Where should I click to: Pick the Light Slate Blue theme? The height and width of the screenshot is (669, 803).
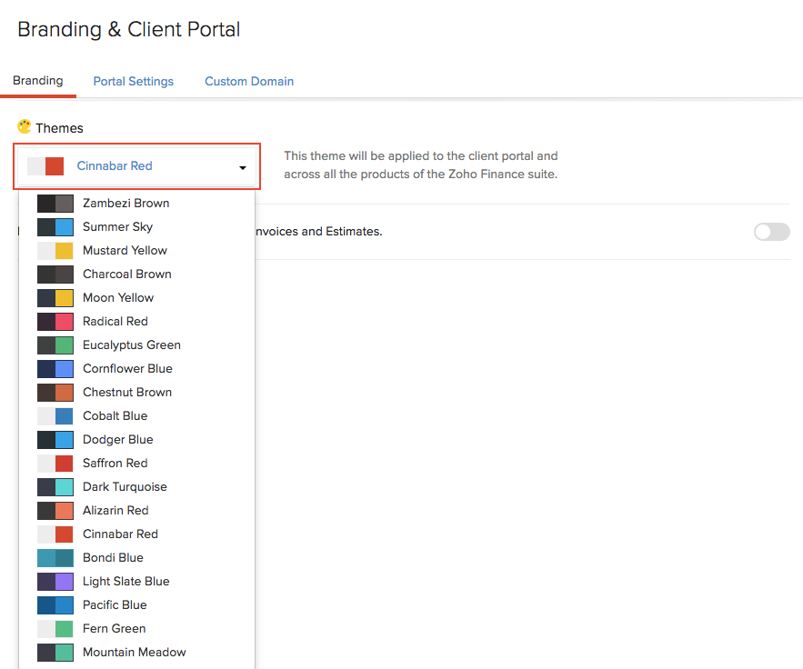(125, 581)
